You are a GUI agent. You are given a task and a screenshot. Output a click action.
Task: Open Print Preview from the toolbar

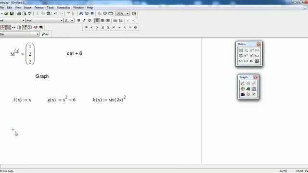tap(25, 13)
